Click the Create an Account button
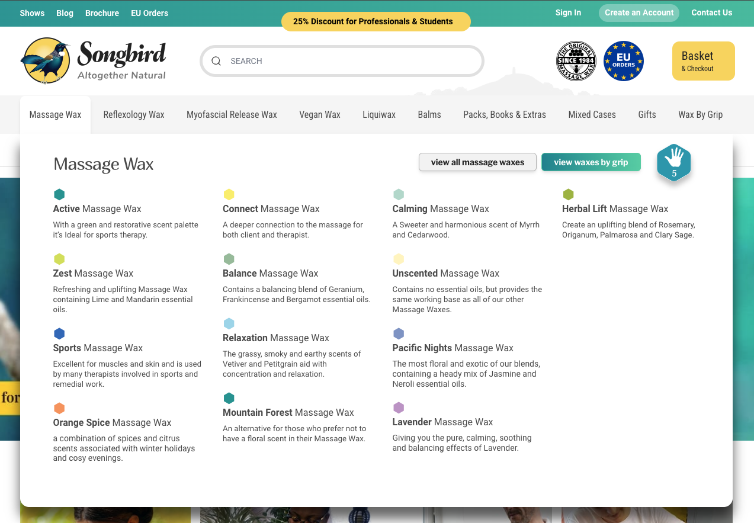 639,12
